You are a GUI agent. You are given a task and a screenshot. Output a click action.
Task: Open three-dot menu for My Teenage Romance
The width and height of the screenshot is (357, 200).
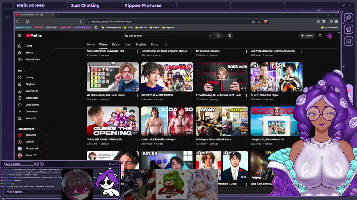[246, 51]
